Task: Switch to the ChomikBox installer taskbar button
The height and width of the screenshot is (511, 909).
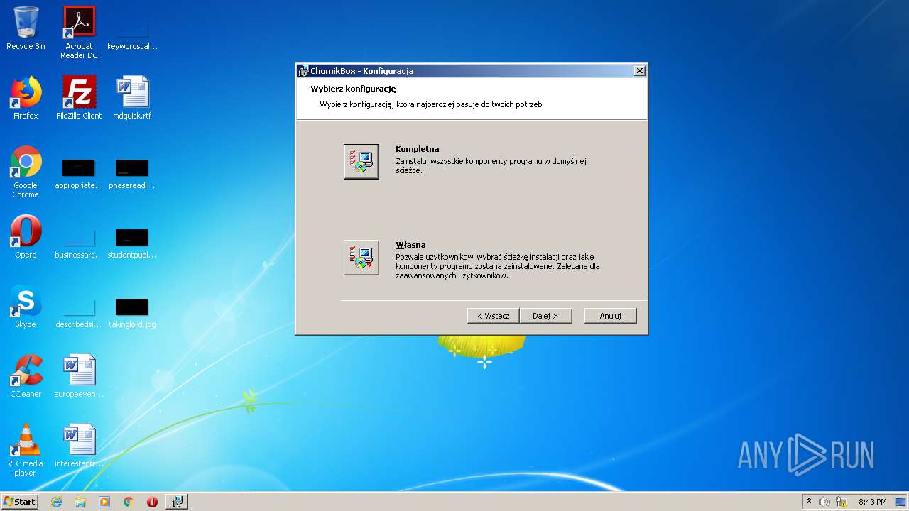Action: (177, 502)
